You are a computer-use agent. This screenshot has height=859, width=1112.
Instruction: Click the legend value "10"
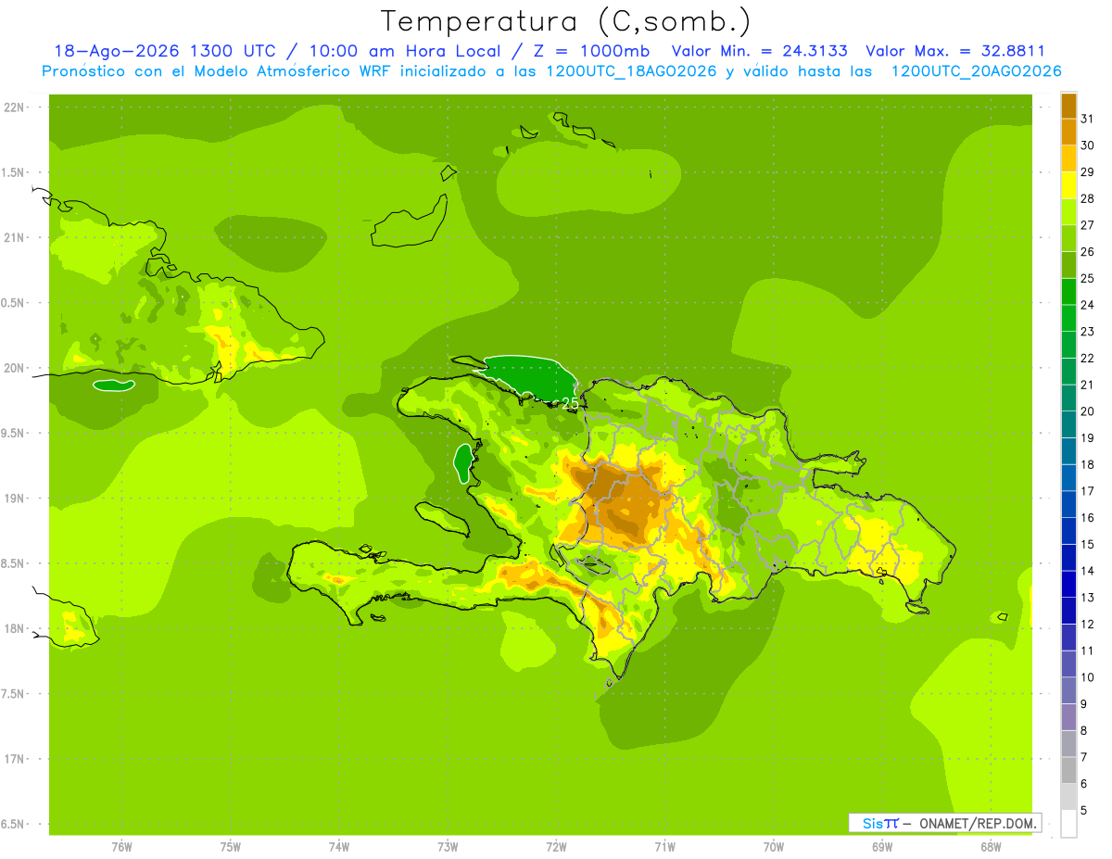[x=1087, y=678]
